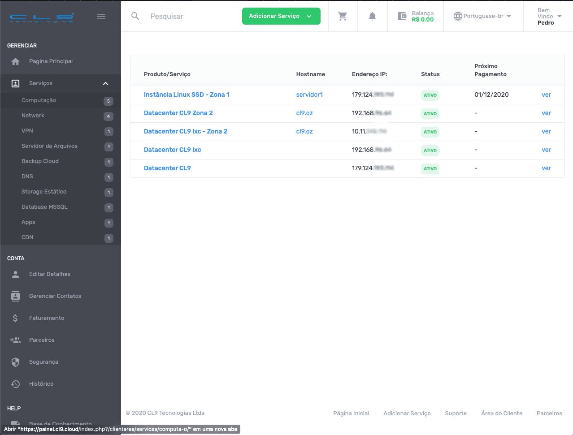The image size is (573, 435).
Task: Click the Parceiros add-people icon
Action: (16, 340)
